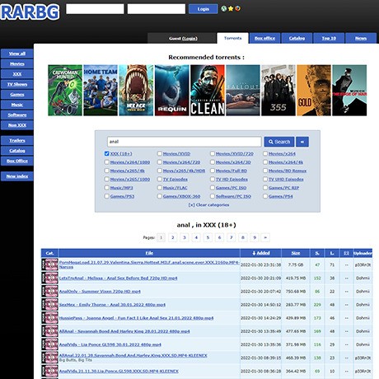The height and width of the screenshot is (379, 379).
Task: Check the Movies/Full BD checkbox
Action: (x=213, y=171)
